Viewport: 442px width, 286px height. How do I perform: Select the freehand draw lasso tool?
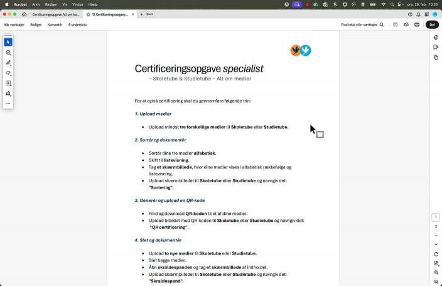pos(8,73)
